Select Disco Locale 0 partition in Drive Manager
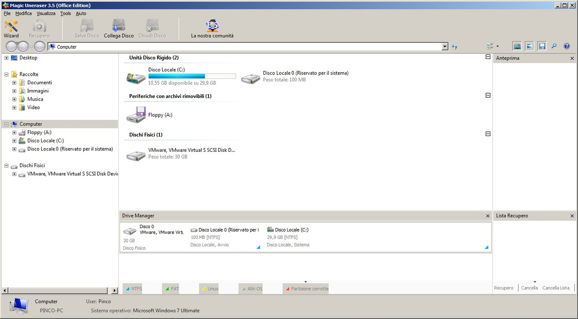 [225, 237]
